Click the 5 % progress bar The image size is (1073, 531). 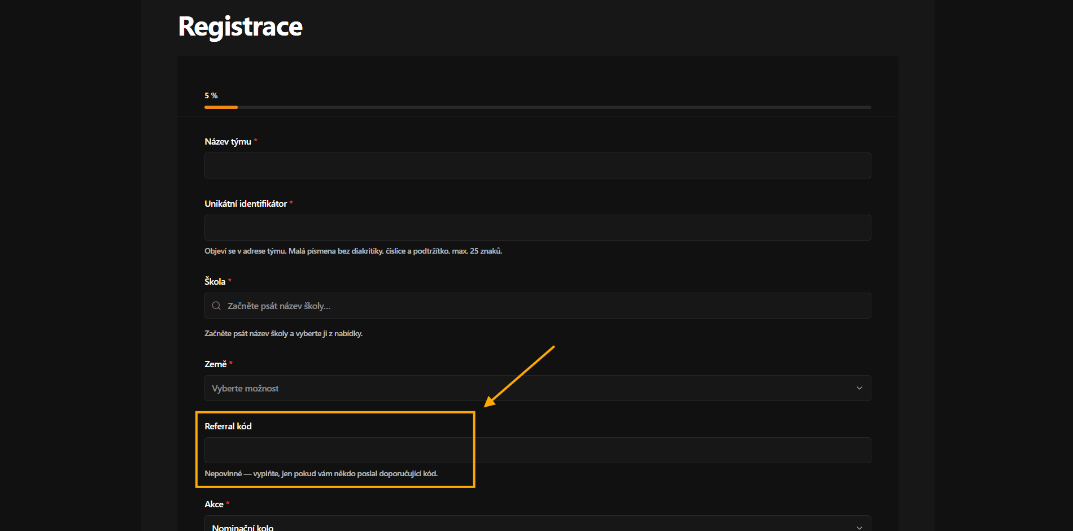[538, 107]
